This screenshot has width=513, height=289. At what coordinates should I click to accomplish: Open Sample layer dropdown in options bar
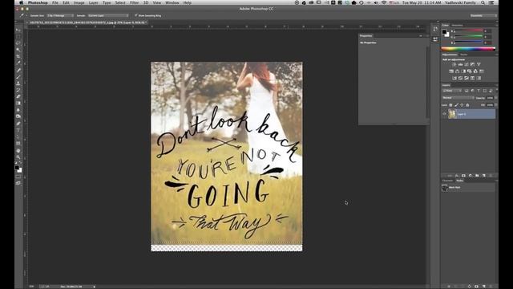click(x=108, y=15)
